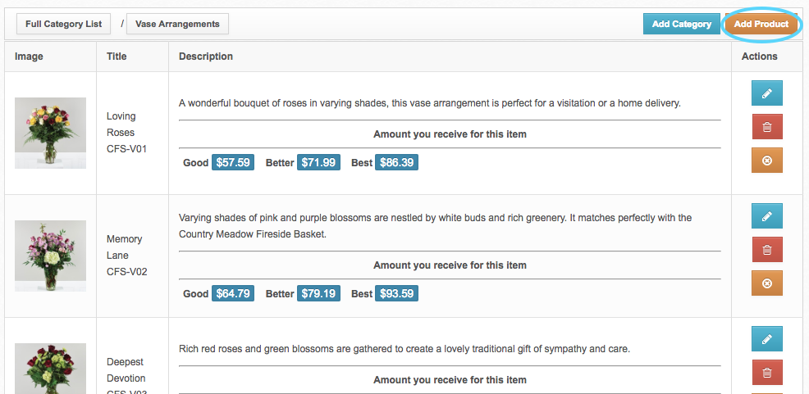
Task: Edit the Memory Lane product with pencil icon
Action: (x=766, y=216)
